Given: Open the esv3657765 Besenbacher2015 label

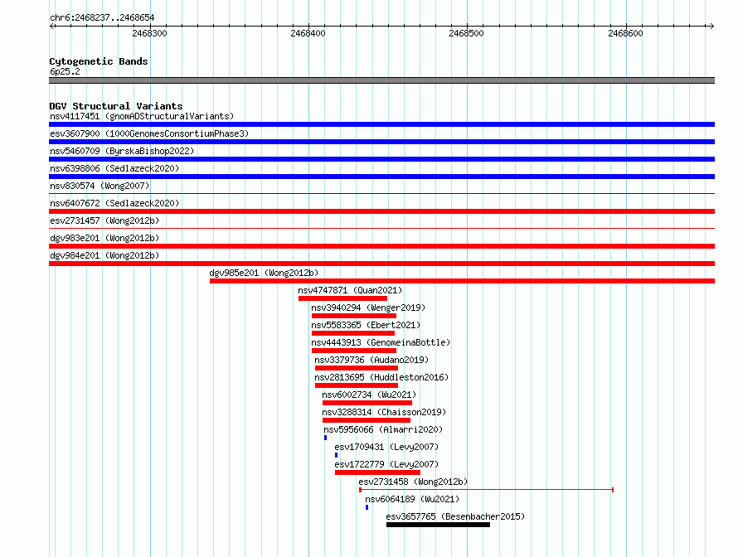Looking at the screenshot, I should pos(455,516).
